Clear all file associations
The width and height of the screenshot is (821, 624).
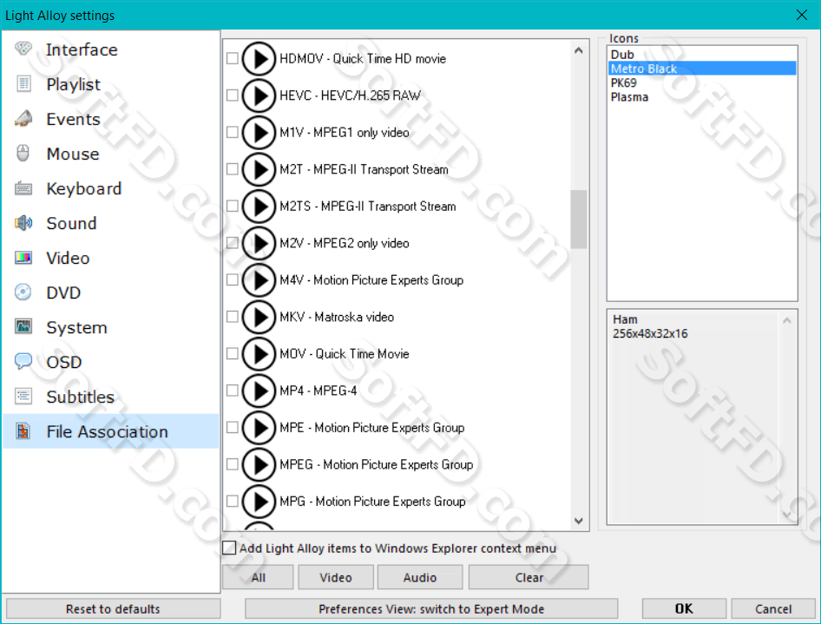click(x=529, y=577)
